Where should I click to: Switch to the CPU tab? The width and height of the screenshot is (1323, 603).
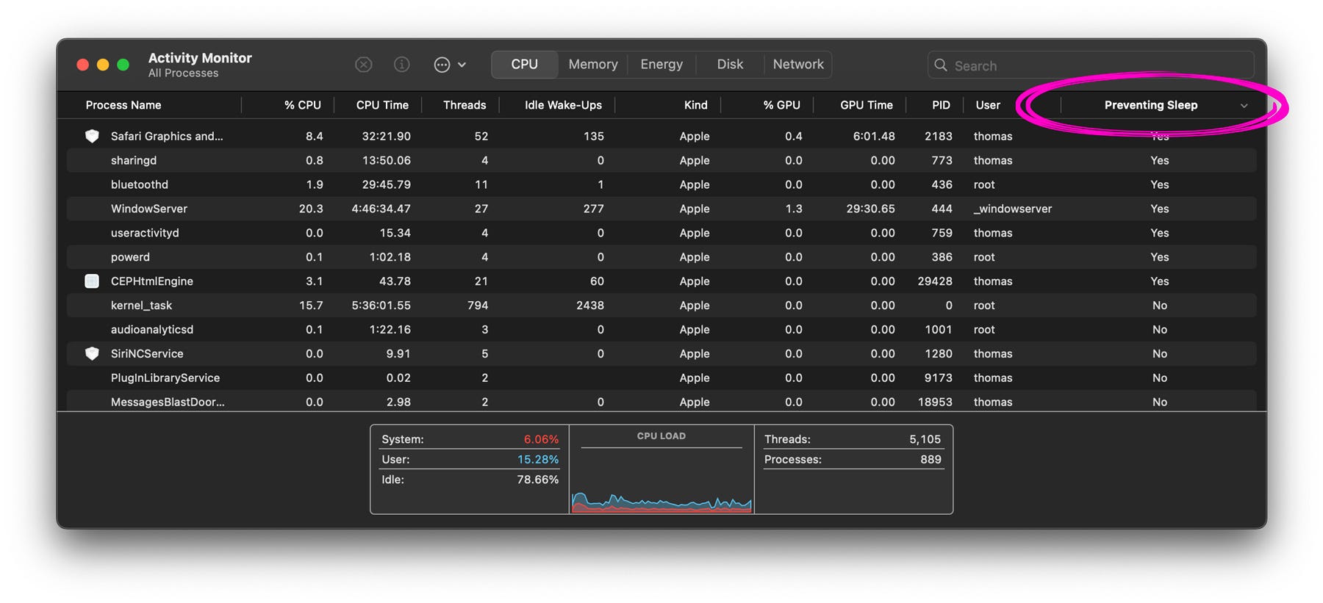tap(524, 65)
